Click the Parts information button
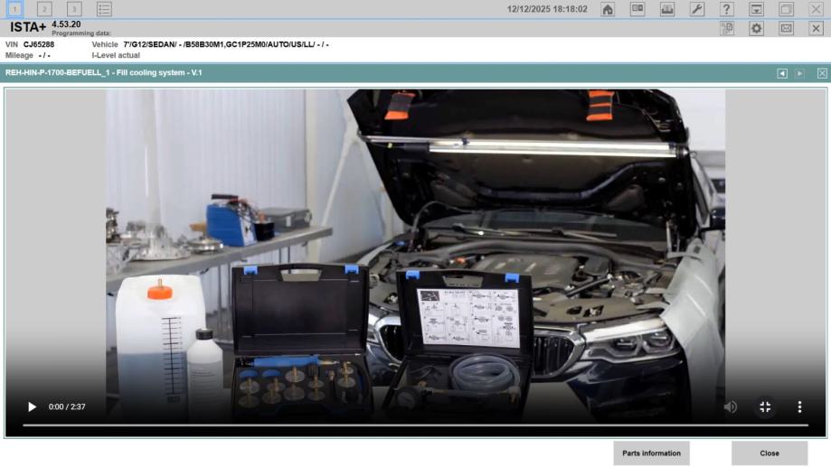Viewport: 831px width, 467px height. coord(651,453)
